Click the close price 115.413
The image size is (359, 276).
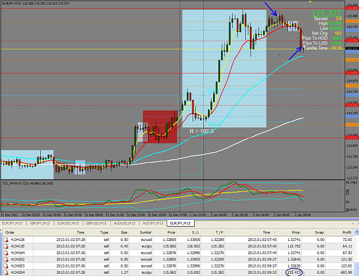[294, 273]
